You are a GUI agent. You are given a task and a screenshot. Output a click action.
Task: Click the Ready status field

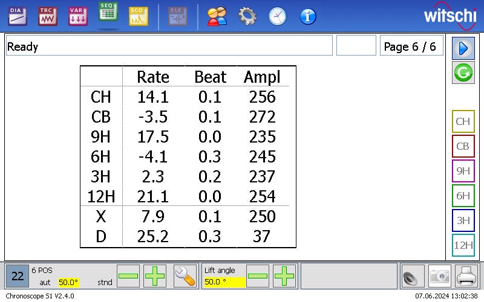point(169,45)
